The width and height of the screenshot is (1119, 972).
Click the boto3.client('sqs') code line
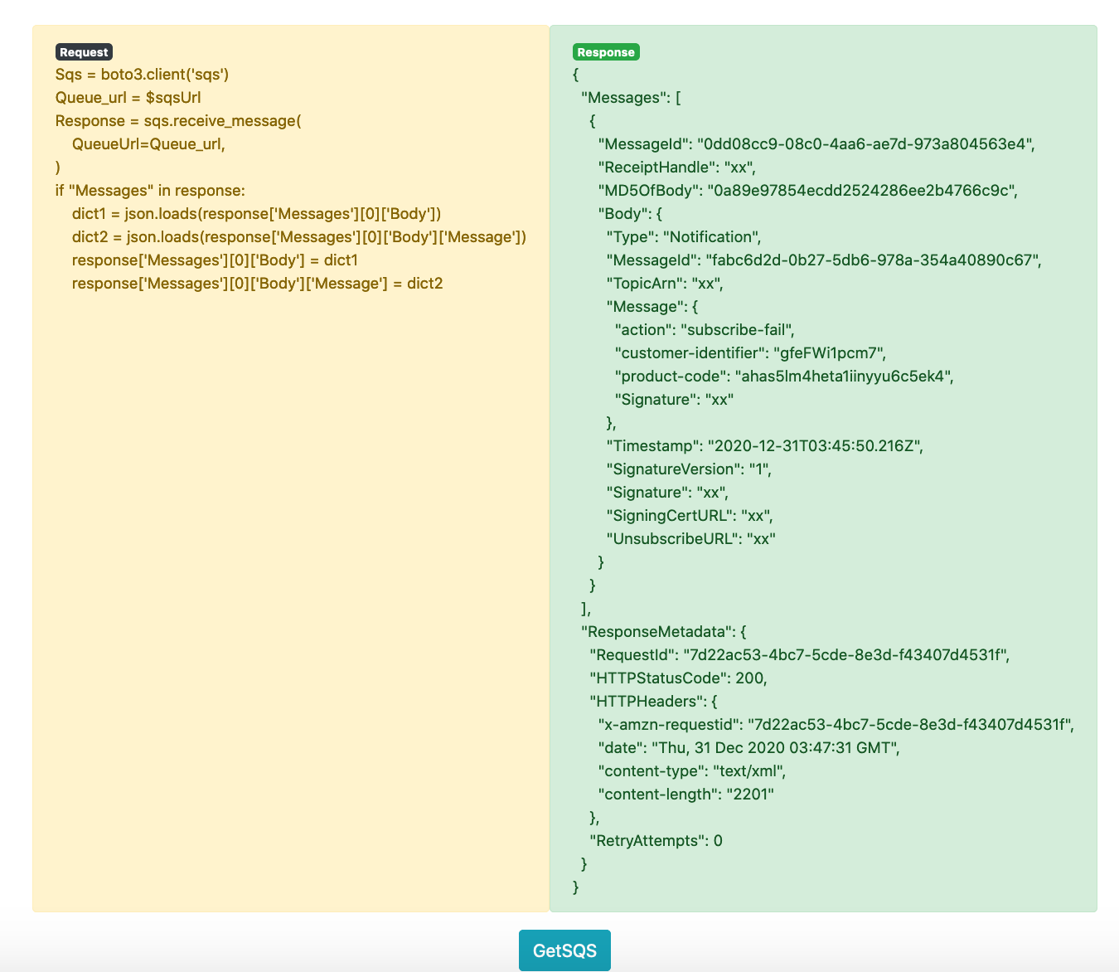pyautogui.click(x=142, y=75)
